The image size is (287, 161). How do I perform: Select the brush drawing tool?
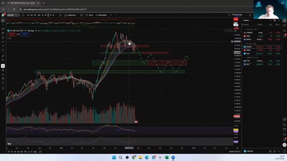click(x=3, y=42)
